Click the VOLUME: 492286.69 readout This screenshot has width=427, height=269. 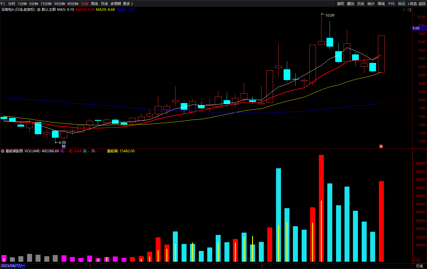point(42,151)
